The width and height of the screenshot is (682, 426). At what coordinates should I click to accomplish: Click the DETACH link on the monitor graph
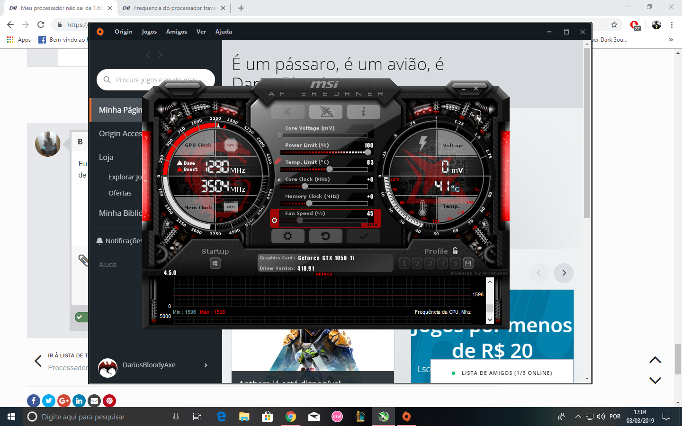point(324,274)
